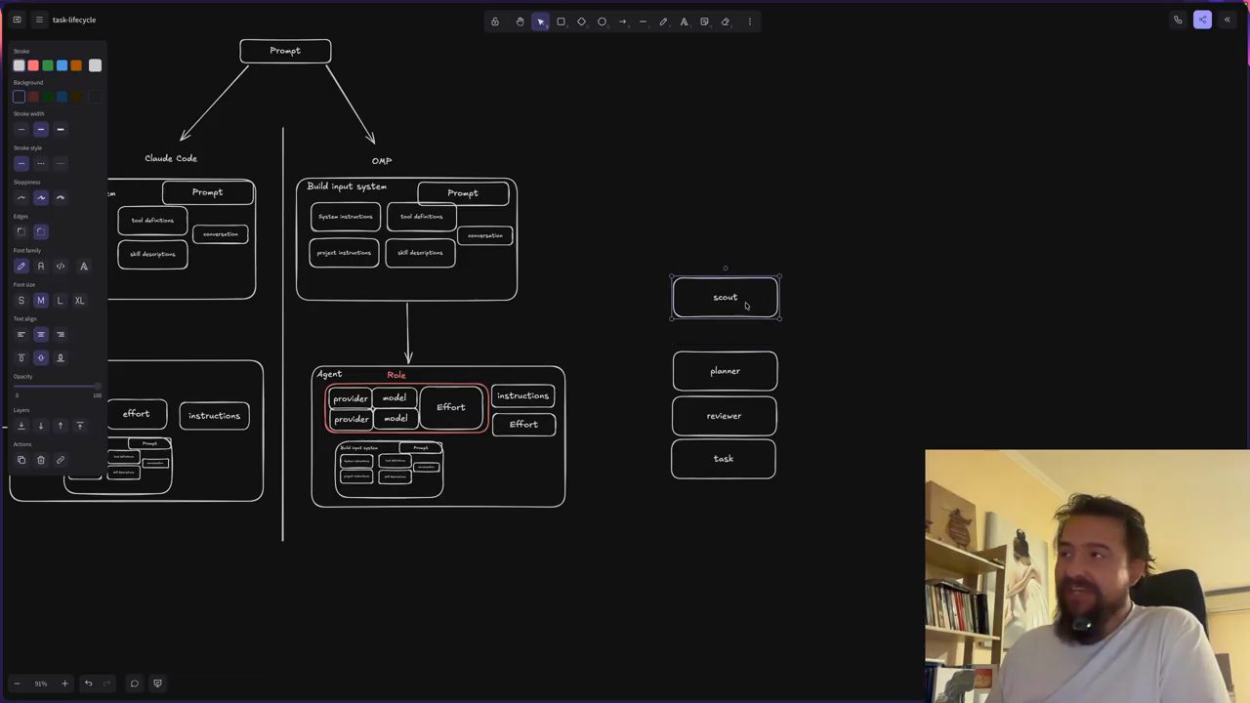Choose Architect sloppiness level

[x=21, y=197]
